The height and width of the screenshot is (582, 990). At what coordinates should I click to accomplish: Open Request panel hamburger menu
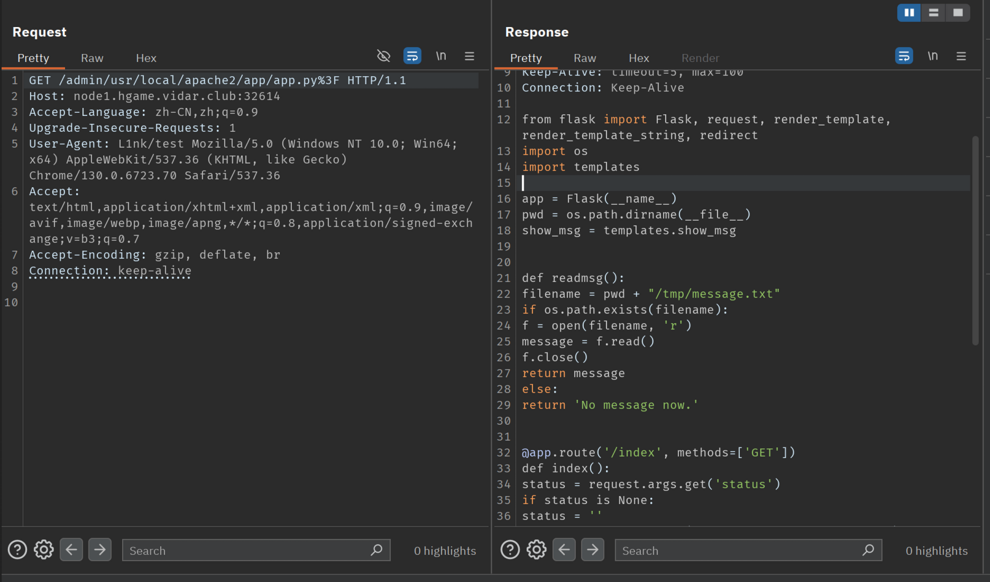(470, 56)
